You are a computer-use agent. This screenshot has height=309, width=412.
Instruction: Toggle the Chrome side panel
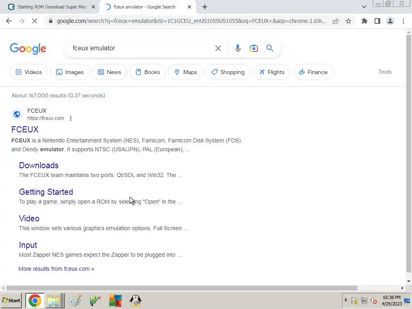(377, 21)
